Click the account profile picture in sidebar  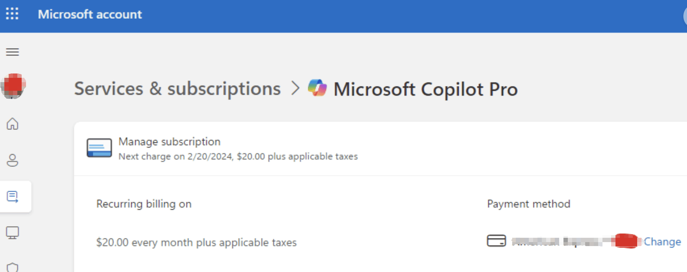point(13,86)
